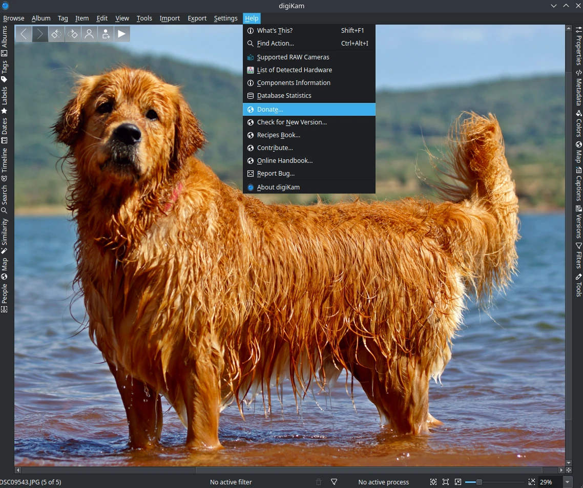Click the show face tags person icon

coord(89,34)
